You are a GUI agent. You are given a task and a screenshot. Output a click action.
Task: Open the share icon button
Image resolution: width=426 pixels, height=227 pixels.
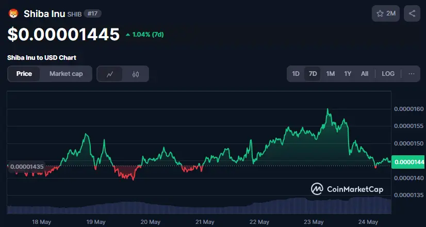click(x=412, y=13)
